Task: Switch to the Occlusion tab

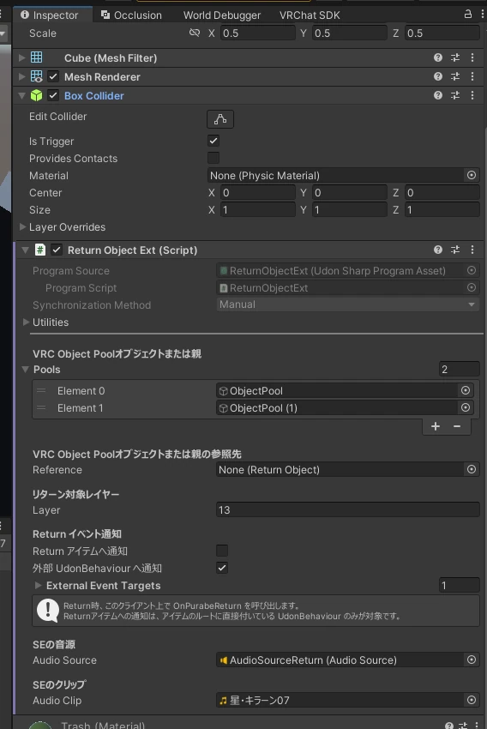Action: (131, 15)
